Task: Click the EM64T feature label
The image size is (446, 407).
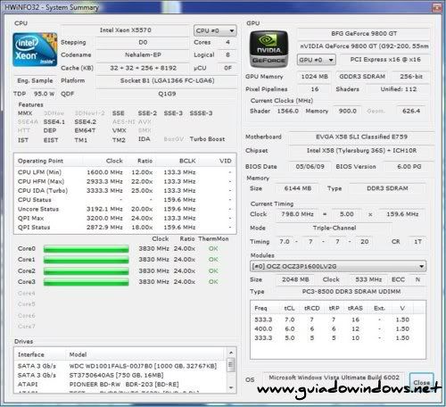Action: (85, 130)
